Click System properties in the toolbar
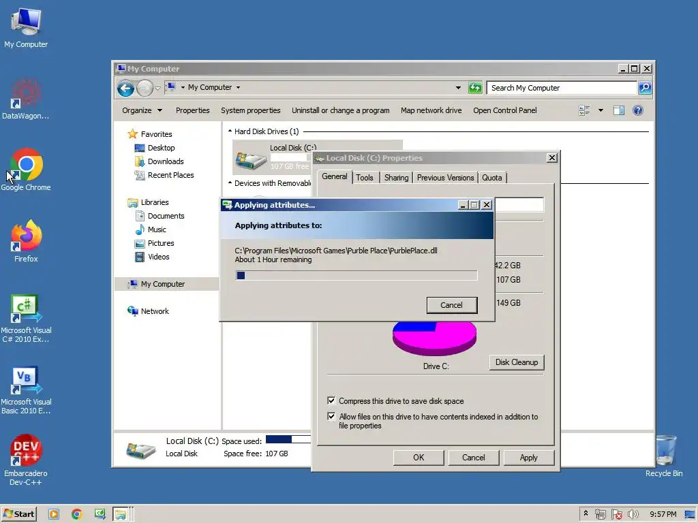Viewport: 698px width, 523px height. [251, 110]
